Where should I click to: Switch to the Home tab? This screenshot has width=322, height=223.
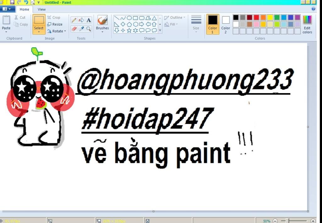tap(24, 9)
